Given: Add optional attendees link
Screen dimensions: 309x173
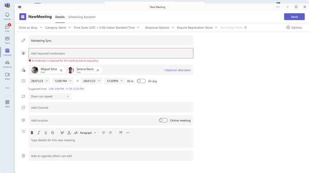Looking at the screenshot, I should [177, 70].
